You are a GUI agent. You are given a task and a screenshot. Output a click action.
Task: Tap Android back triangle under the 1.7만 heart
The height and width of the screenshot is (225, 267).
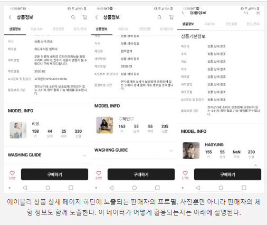click(x=198, y=188)
